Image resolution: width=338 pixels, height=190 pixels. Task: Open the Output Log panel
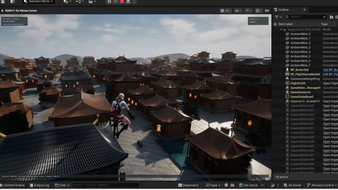coord(39,185)
